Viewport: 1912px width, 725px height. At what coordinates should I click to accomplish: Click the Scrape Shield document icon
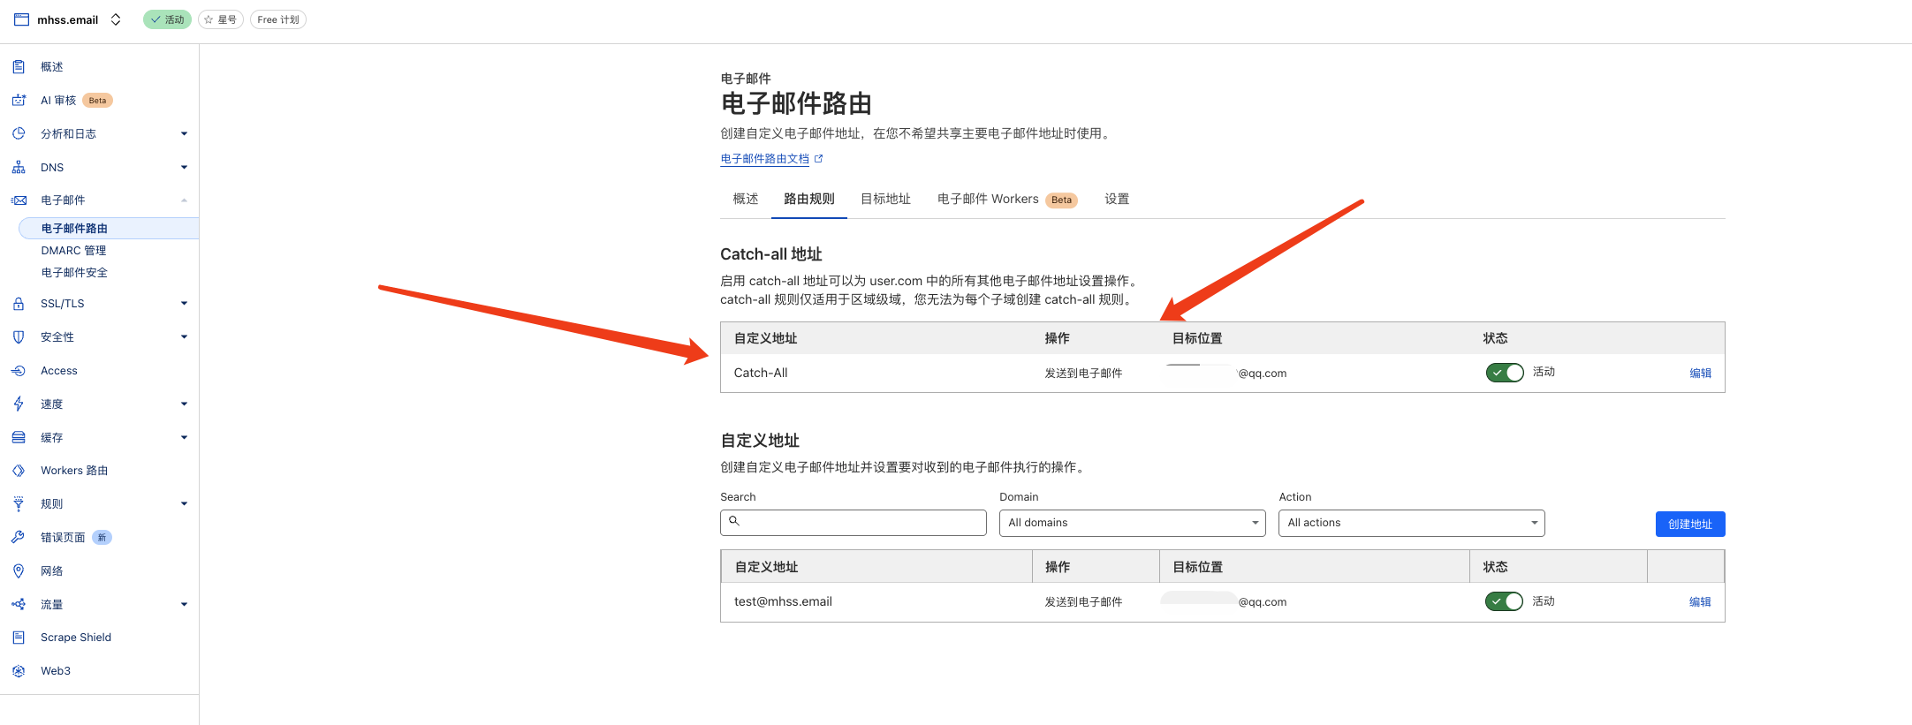coord(19,638)
